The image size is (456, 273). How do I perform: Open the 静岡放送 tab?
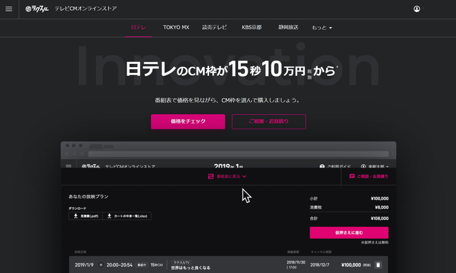coord(288,27)
